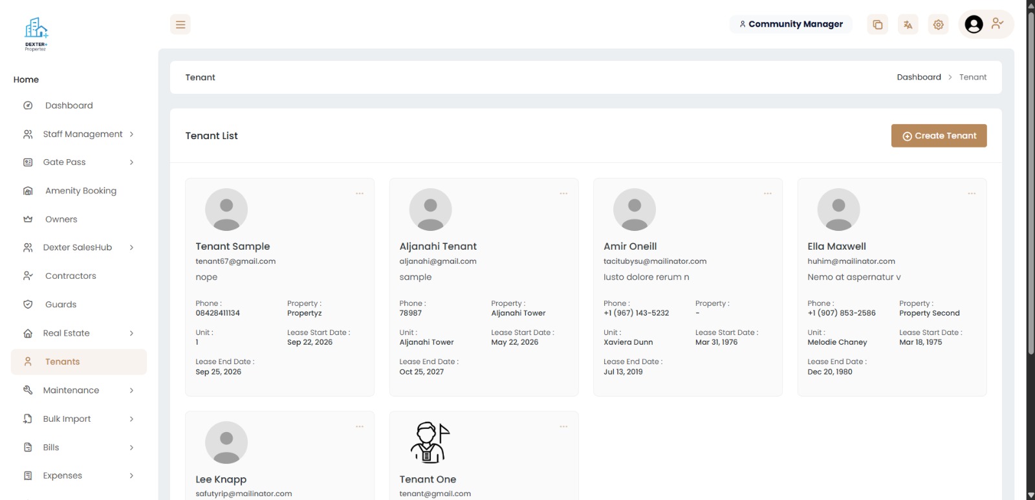Viewport: 1035px width, 500px height.
Task: Expand the Real Estate submenu
Action: [x=131, y=333]
